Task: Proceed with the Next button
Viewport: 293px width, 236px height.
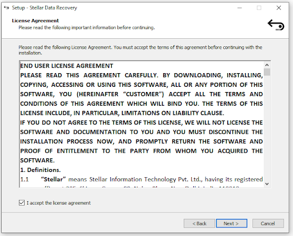Action: [232, 223]
